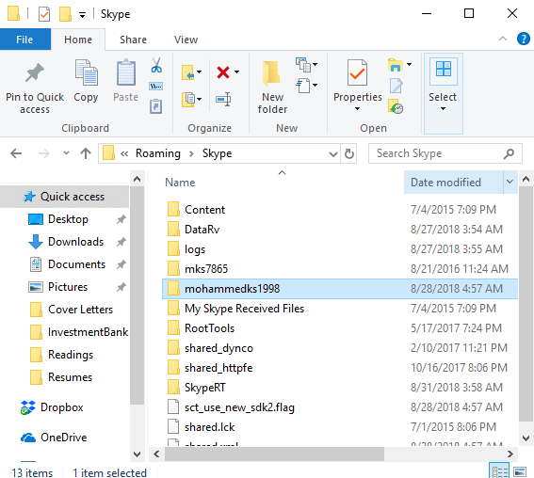Go Up one folder level arrow
This screenshot has height=478, width=534.
(x=86, y=153)
